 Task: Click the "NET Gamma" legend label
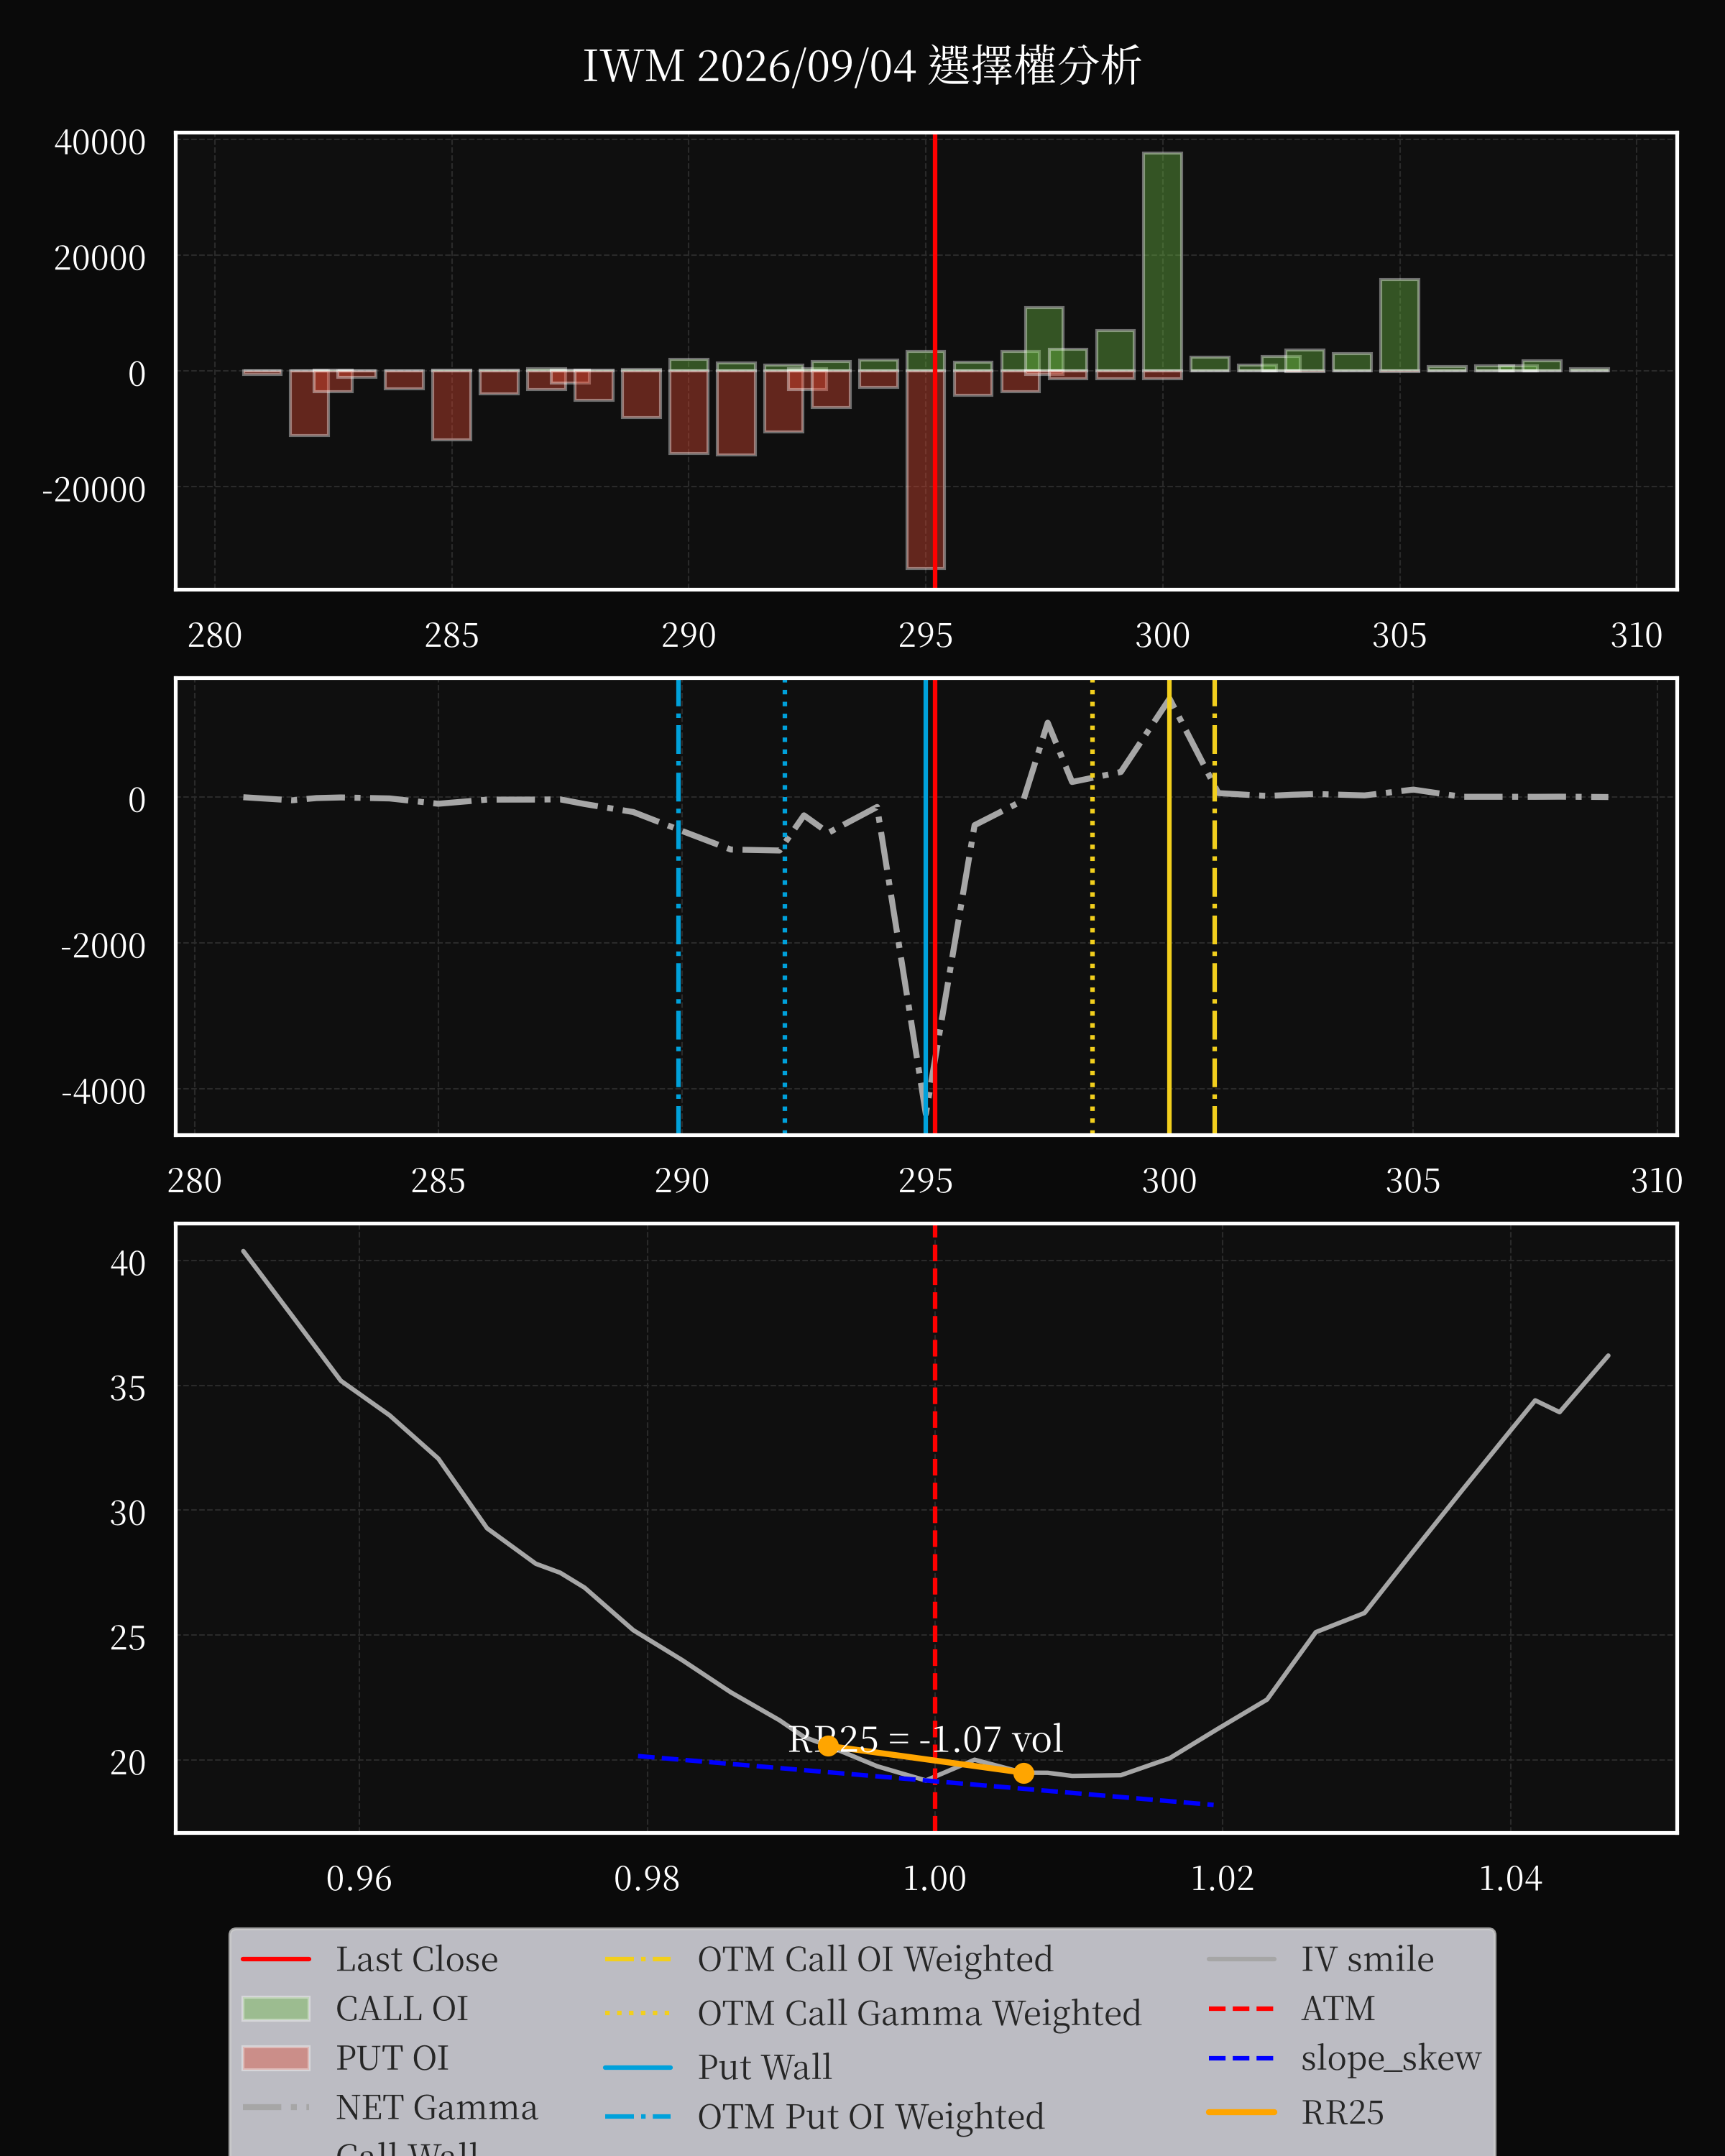pos(436,2107)
